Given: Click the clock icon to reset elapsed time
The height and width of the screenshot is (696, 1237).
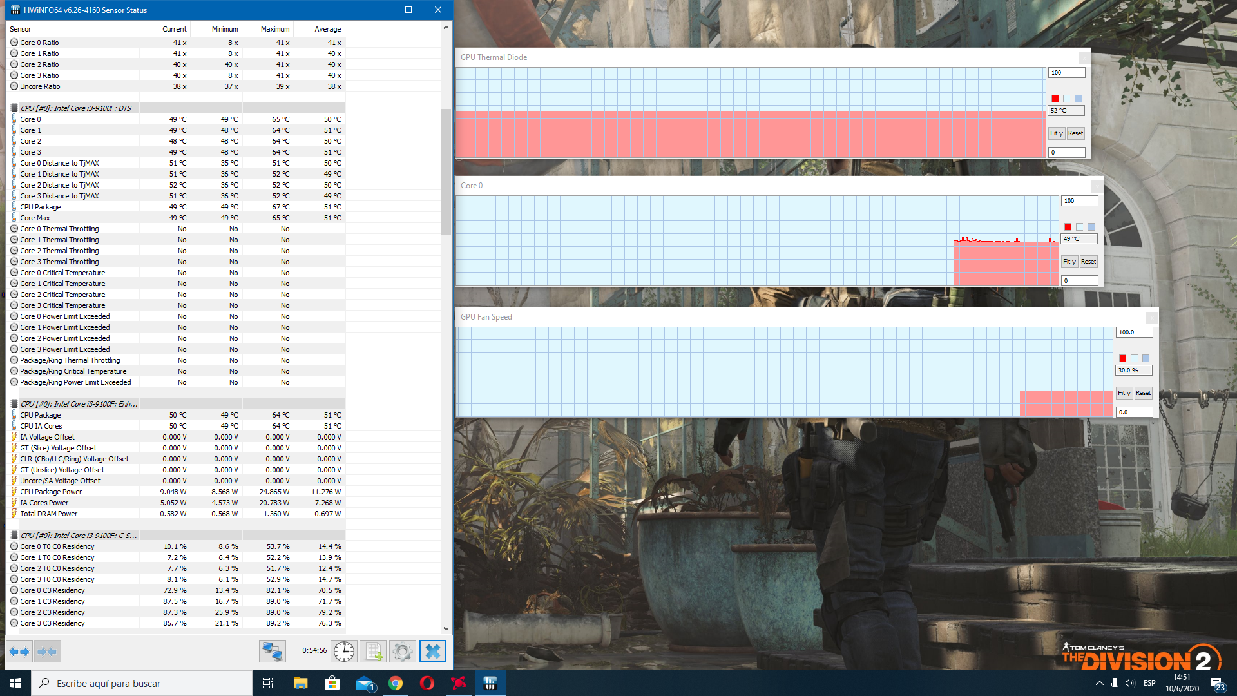Looking at the screenshot, I should (x=344, y=652).
